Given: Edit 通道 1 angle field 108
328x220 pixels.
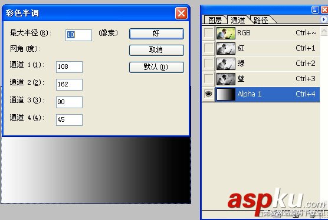Looking at the screenshot, I should tap(69, 67).
